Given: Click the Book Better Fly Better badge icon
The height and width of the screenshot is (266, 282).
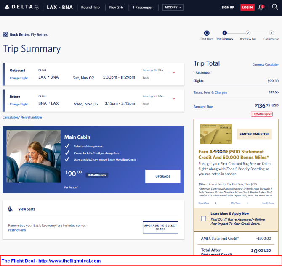Looking at the screenshot, I should coord(5,34).
